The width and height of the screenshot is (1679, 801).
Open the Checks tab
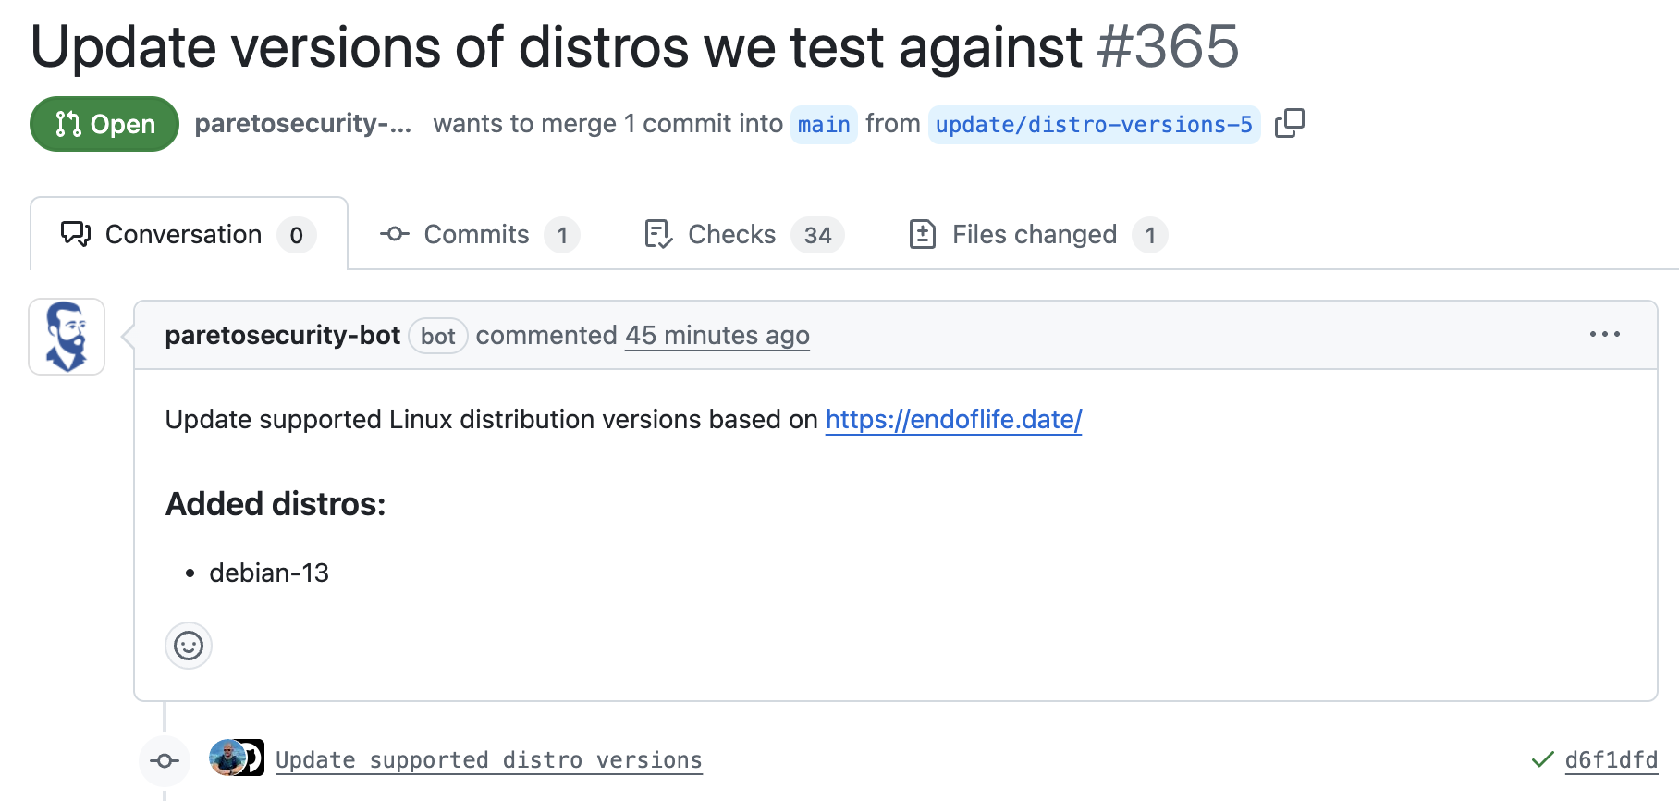743,234
